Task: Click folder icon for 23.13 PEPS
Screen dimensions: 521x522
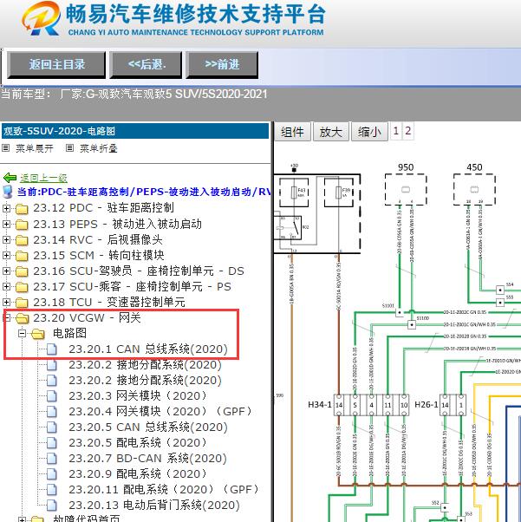Action: [x=22, y=225]
